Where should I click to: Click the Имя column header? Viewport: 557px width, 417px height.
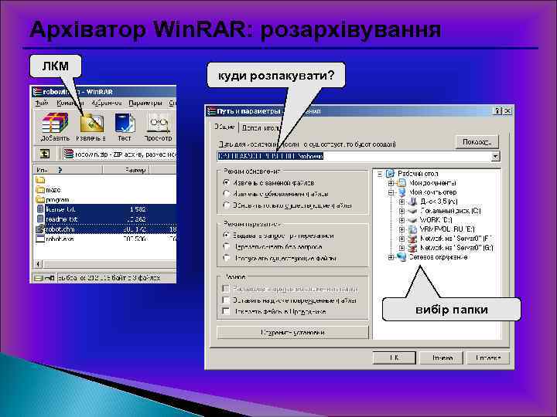pos(68,170)
